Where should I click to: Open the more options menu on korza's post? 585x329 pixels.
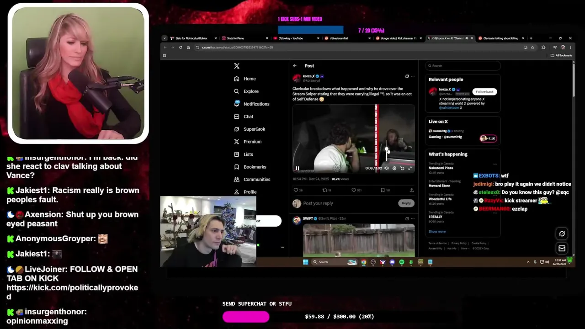click(413, 76)
